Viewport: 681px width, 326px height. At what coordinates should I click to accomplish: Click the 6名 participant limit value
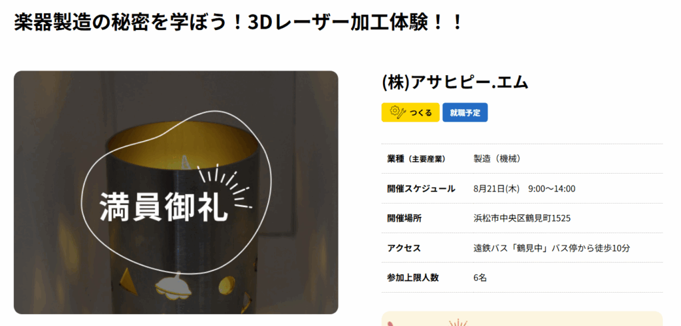[x=480, y=277]
